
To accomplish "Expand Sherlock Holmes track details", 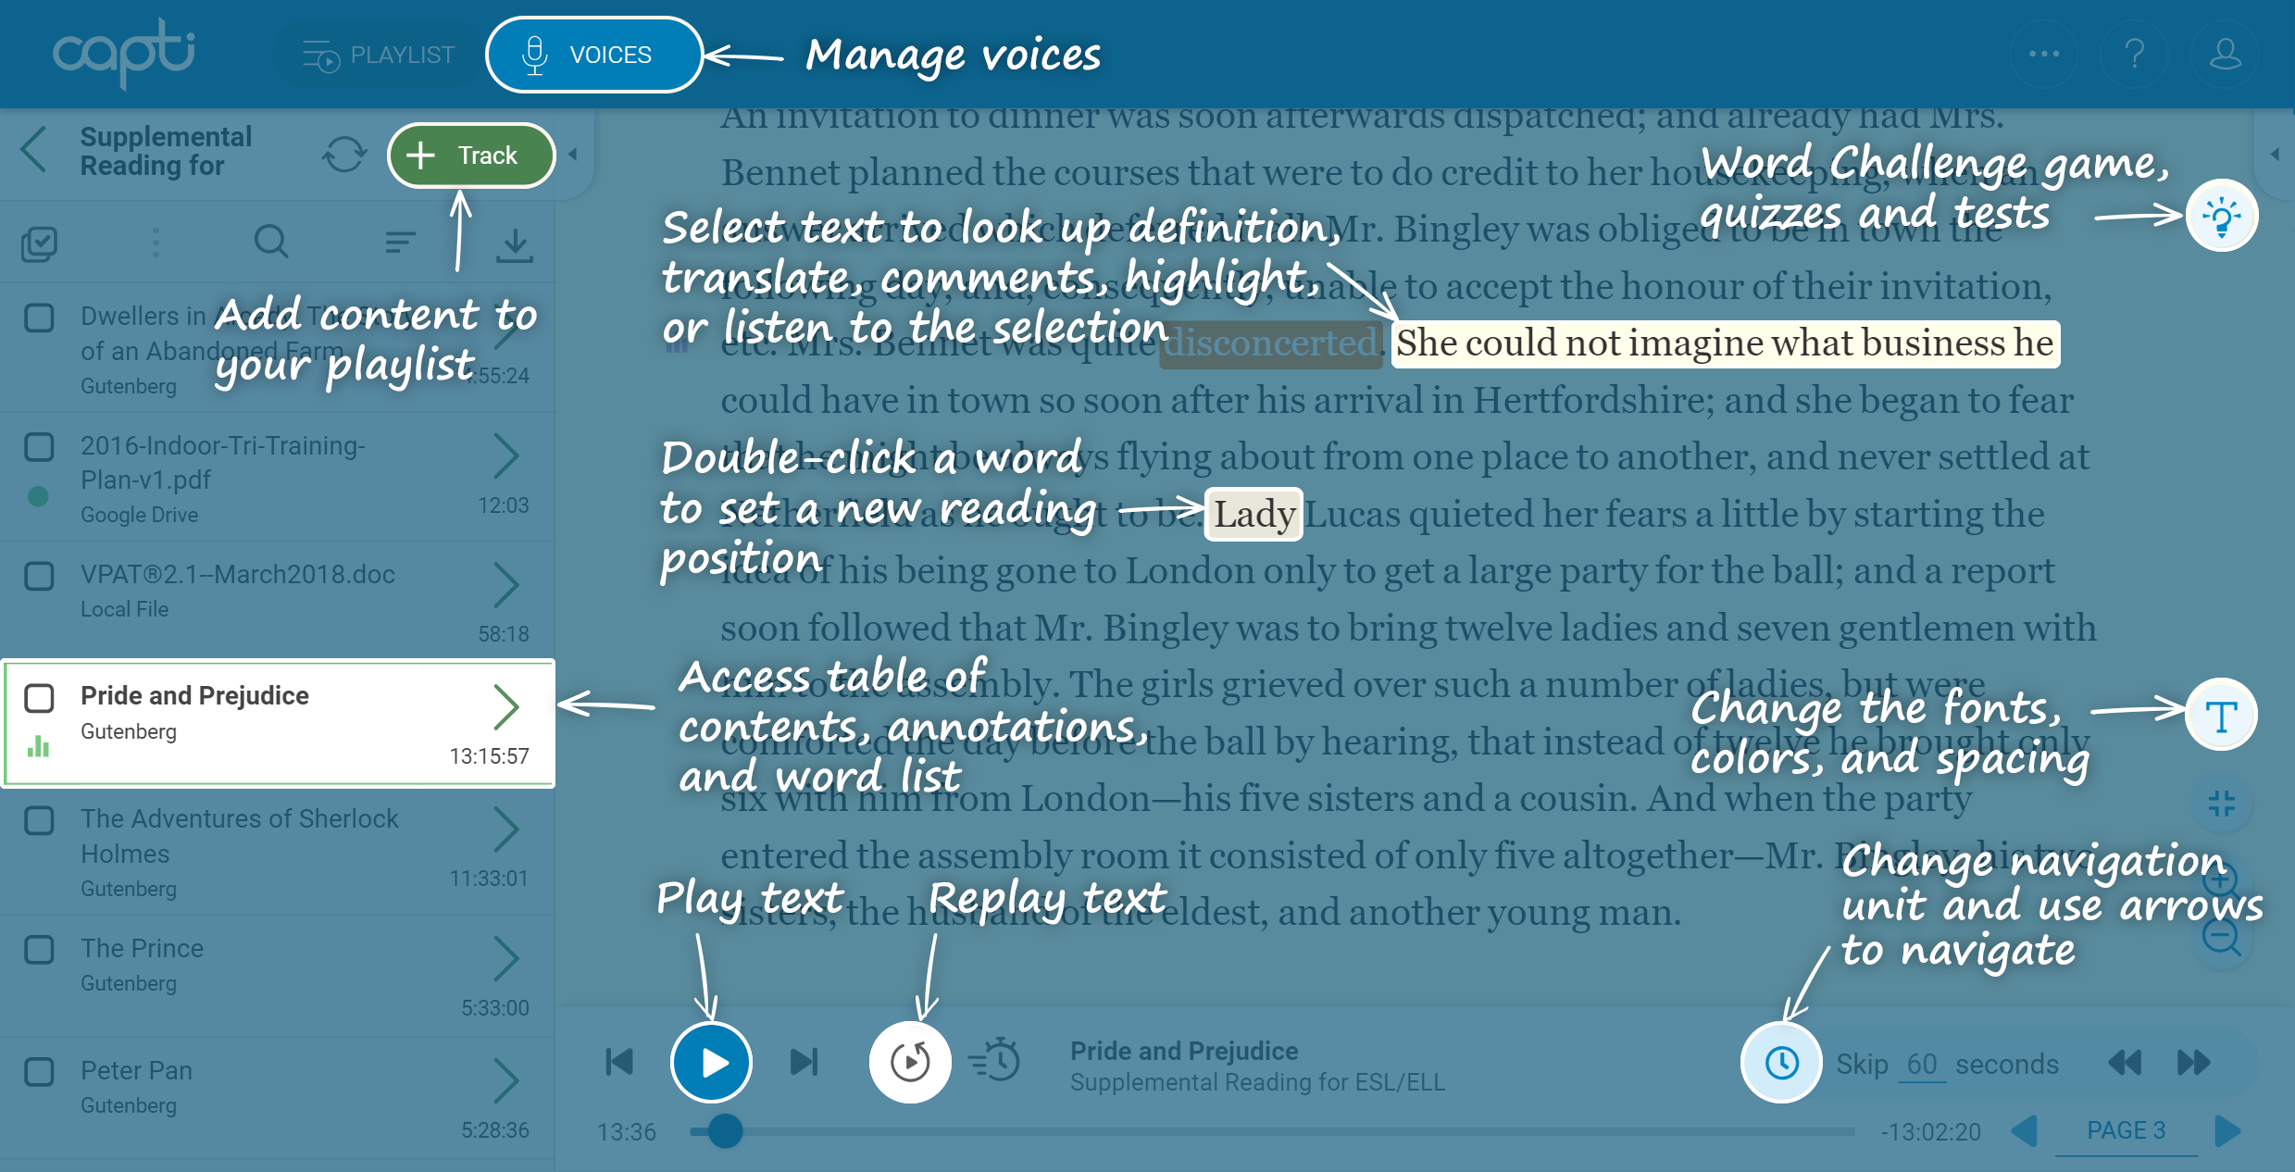I will 505,829.
